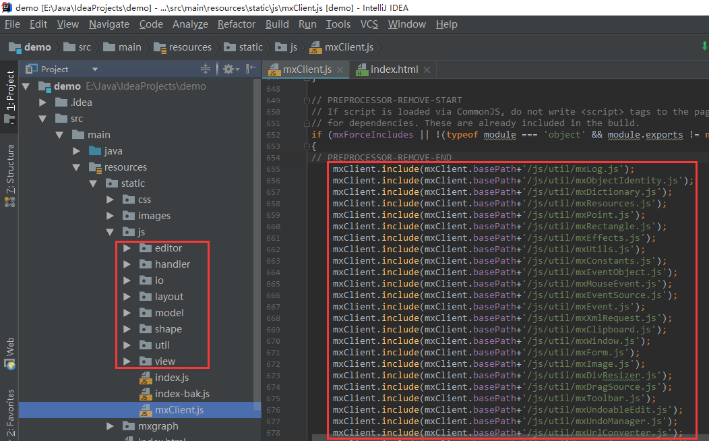Collapse the demo project root
Screen dimensions: 709x441
pyautogui.click(x=26, y=86)
